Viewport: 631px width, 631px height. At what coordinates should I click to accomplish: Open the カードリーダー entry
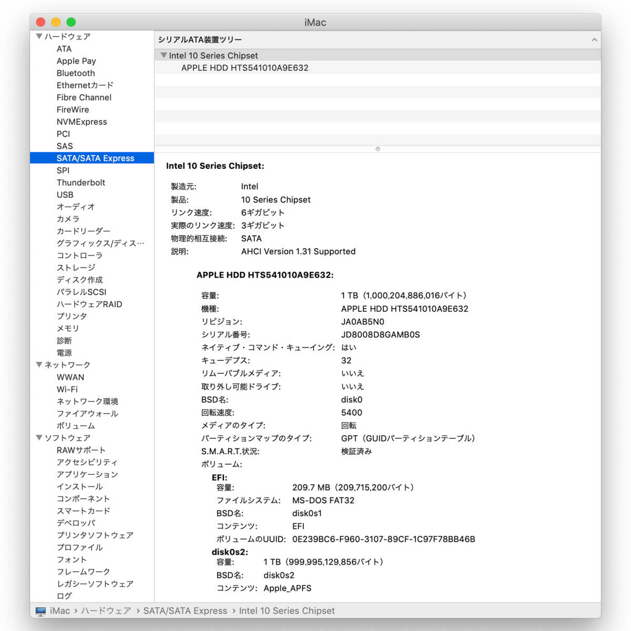(84, 231)
